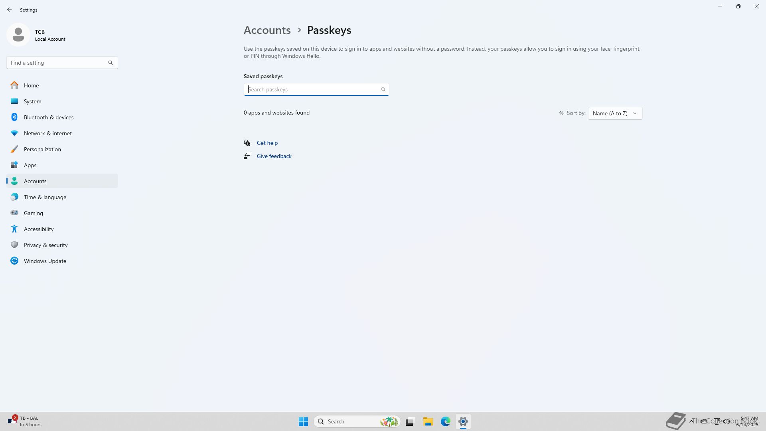Open the Gaming settings page
766x431 pixels.
pos(33,213)
